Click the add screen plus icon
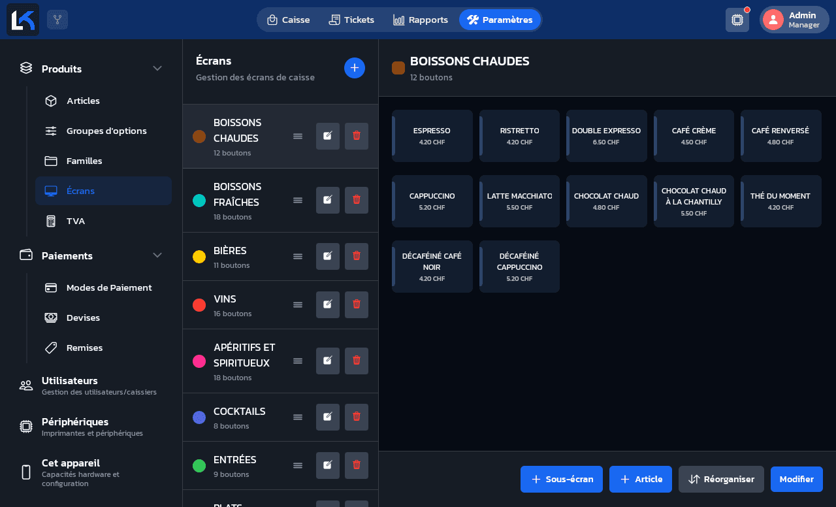836x507 pixels. pos(355,68)
